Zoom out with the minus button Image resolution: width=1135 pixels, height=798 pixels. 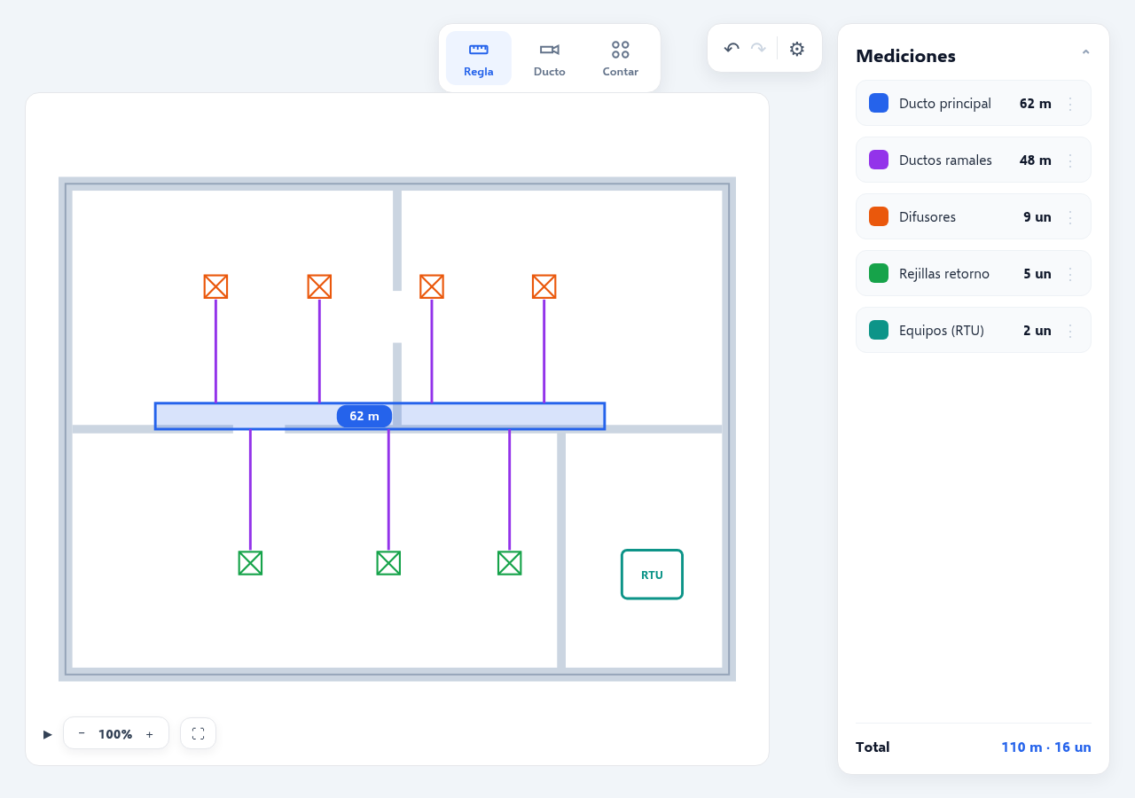[x=82, y=733]
